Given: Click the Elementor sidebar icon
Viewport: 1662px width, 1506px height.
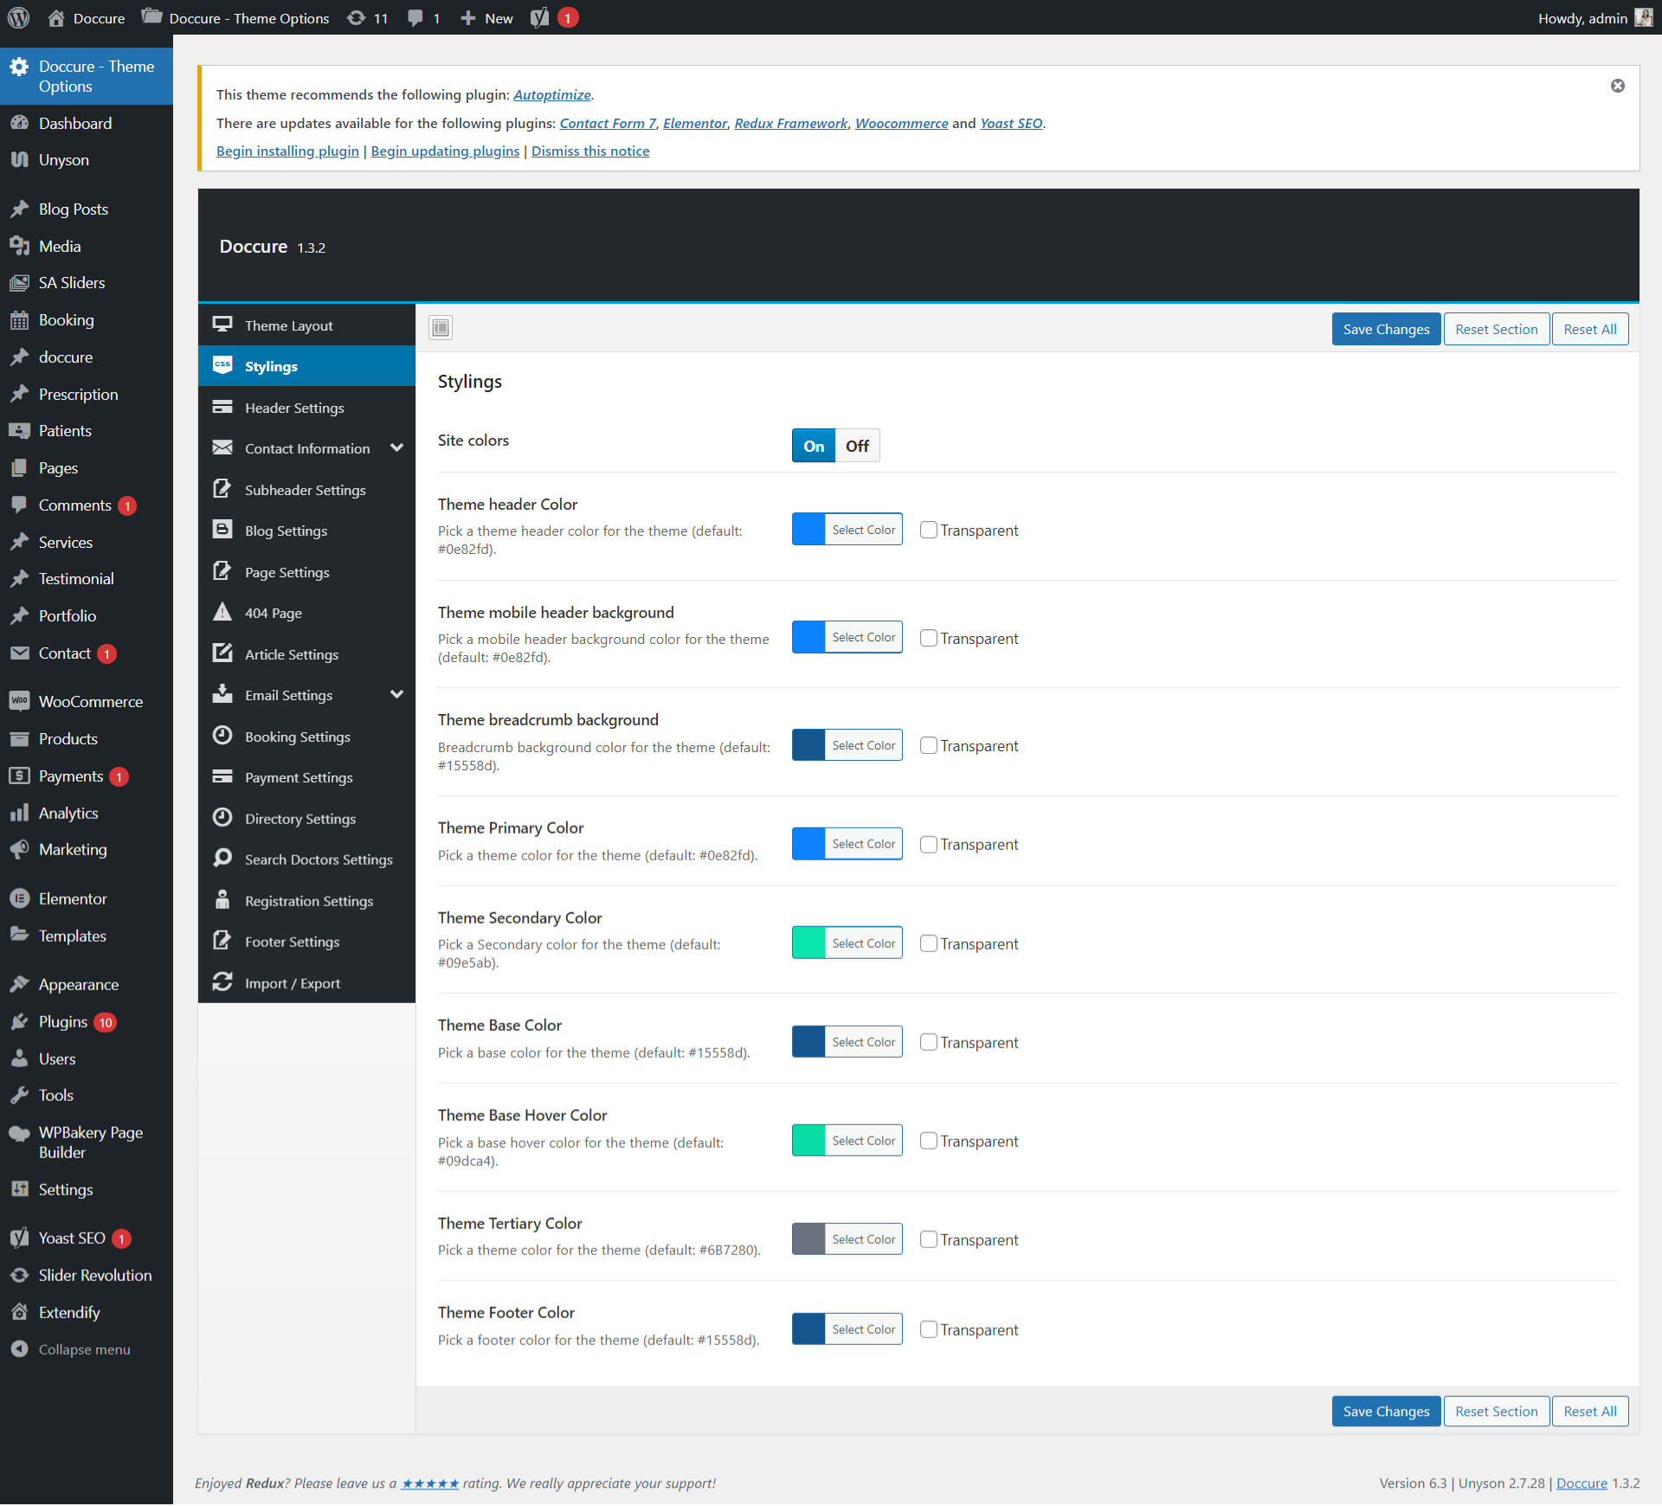Looking at the screenshot, I should click(x=19, y=898).
